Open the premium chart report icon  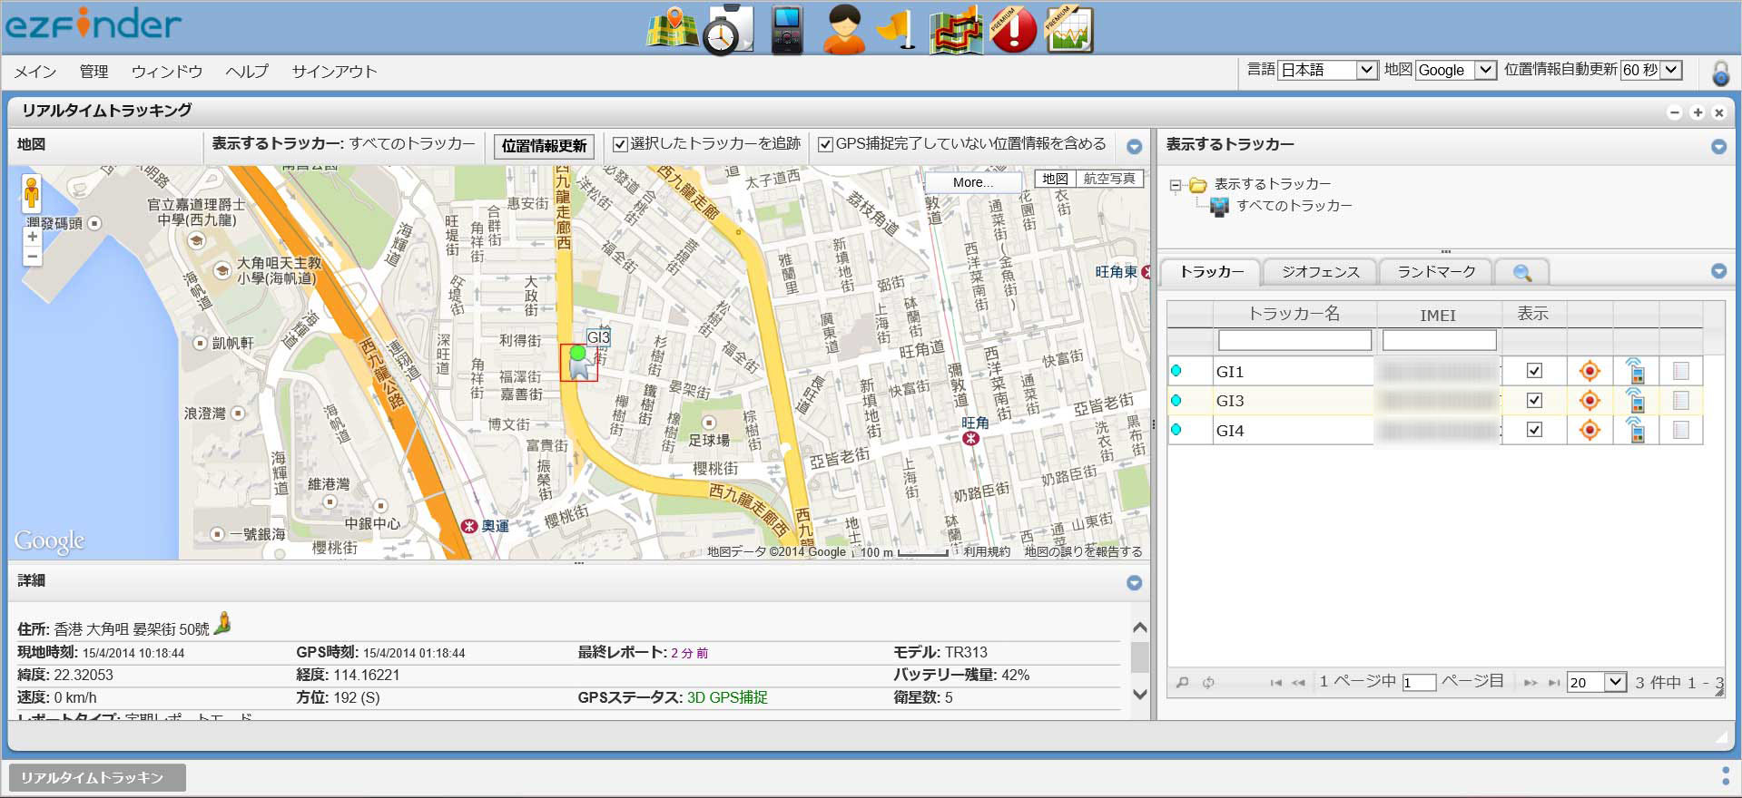pos(1069,31)
